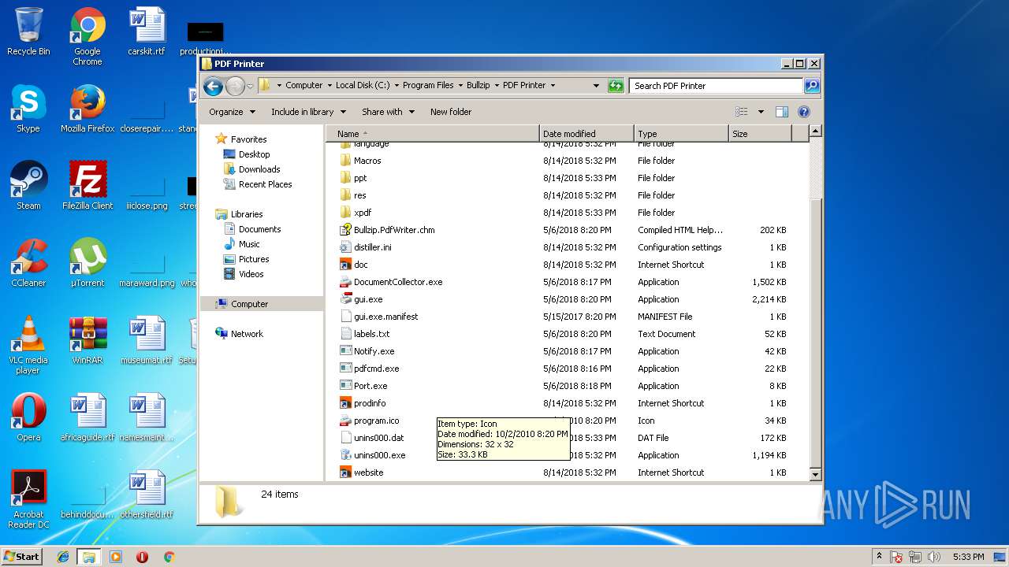The width and height of the screenshot is (1009, 567).
Task: Launch FileZilla Client shortcut
Action: (87, 187)
